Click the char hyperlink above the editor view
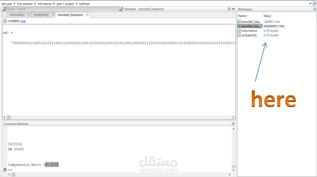This screenshot has width=317, height=177. point(23,21)
